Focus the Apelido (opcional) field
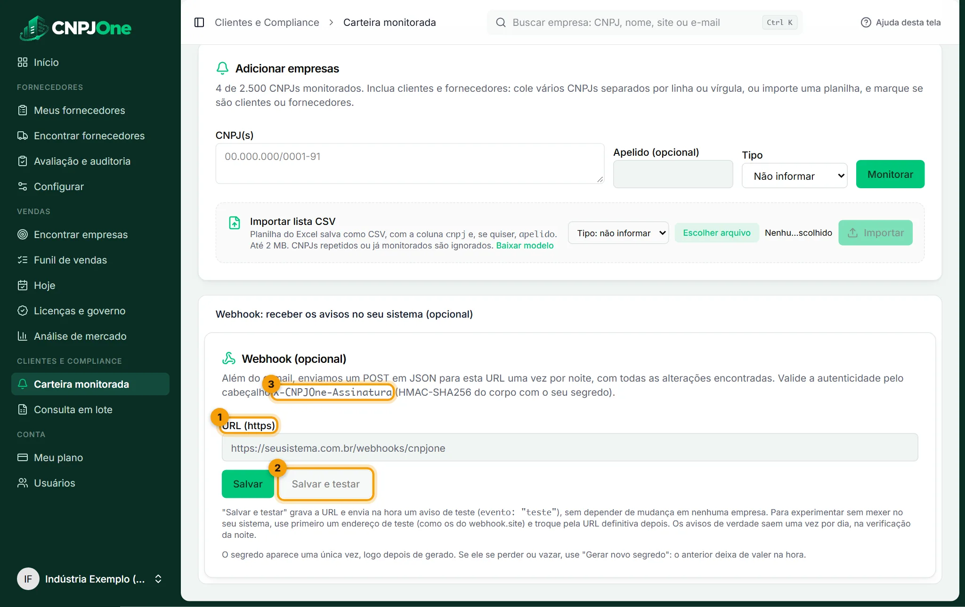 (673, 174)
